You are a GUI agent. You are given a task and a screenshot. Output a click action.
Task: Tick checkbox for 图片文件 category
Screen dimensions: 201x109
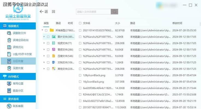click(48, 37)
